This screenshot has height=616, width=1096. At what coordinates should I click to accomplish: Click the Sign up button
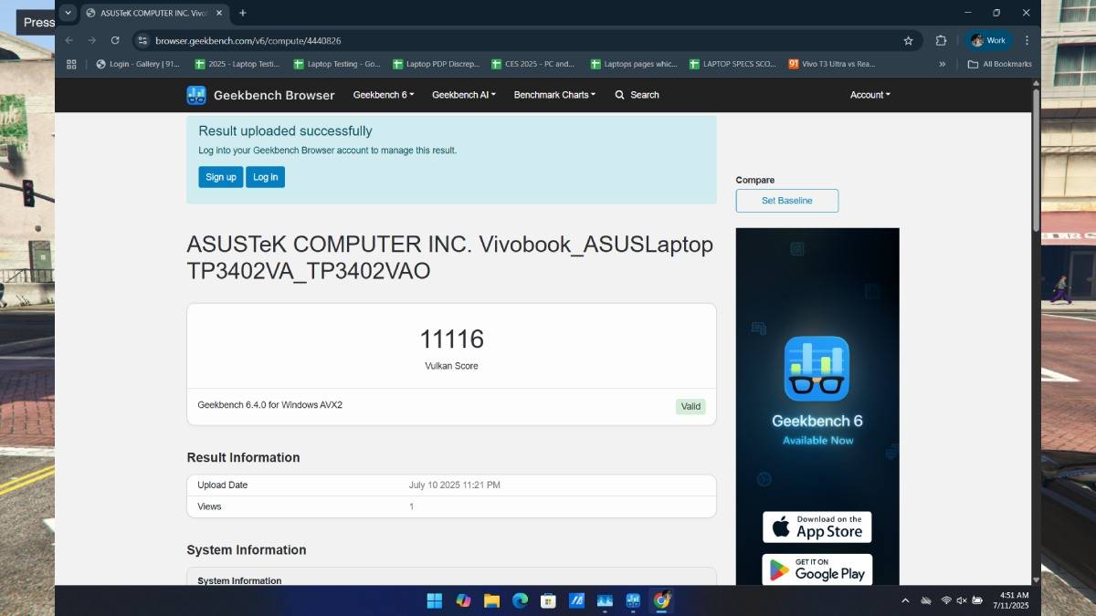click(220, 177)
